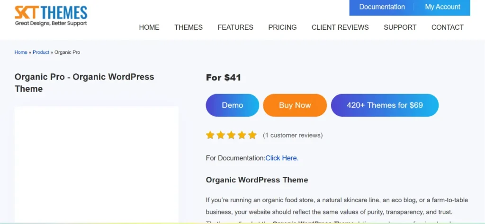Click the Organic WordPress Theme subheading
Viewport: 485px width, 224px height.
[257, 180]
